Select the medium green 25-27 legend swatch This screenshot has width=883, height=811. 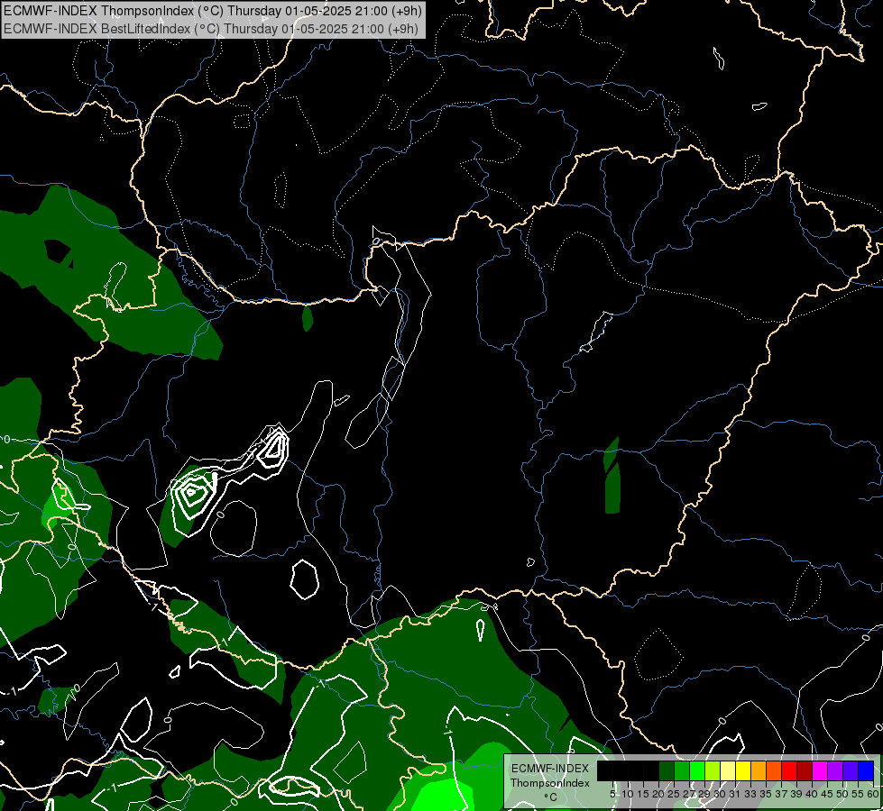(682, 770)
